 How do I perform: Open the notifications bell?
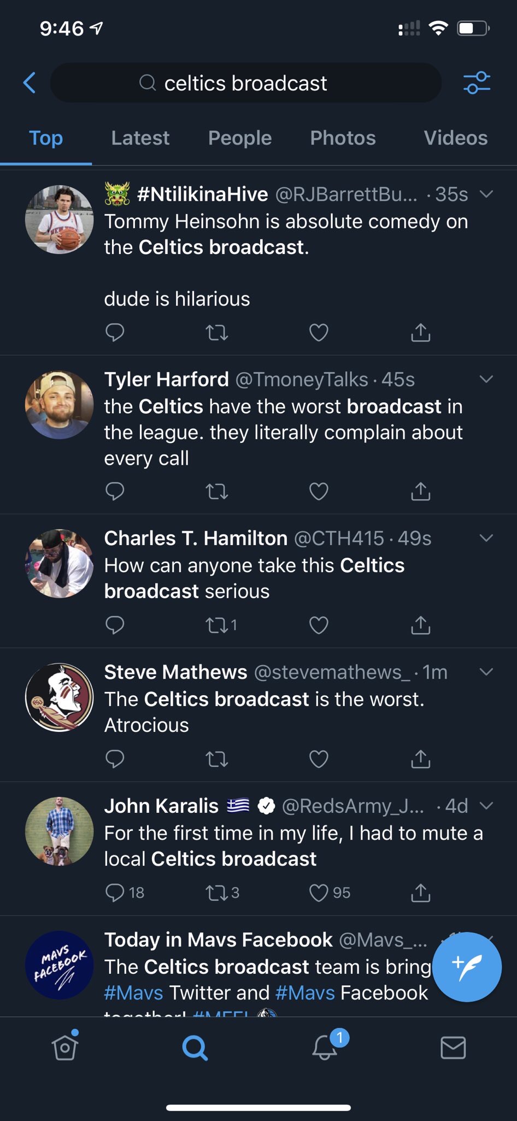[x=326, y=1047]
